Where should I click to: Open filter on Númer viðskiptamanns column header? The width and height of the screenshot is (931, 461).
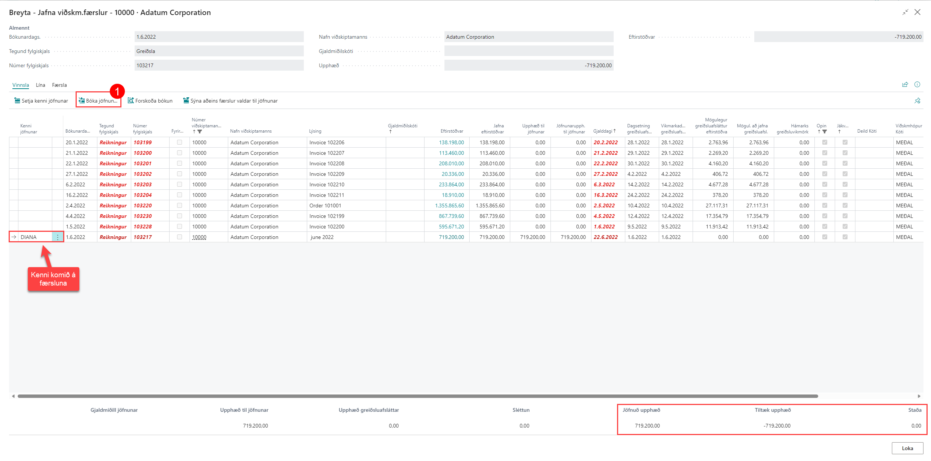200,131
